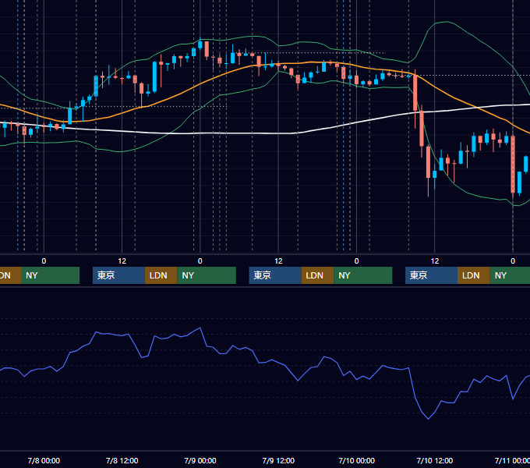
Task: Click the tall blue candle at 7/9 00:00 peak
Action: click(x=200, y=44)
